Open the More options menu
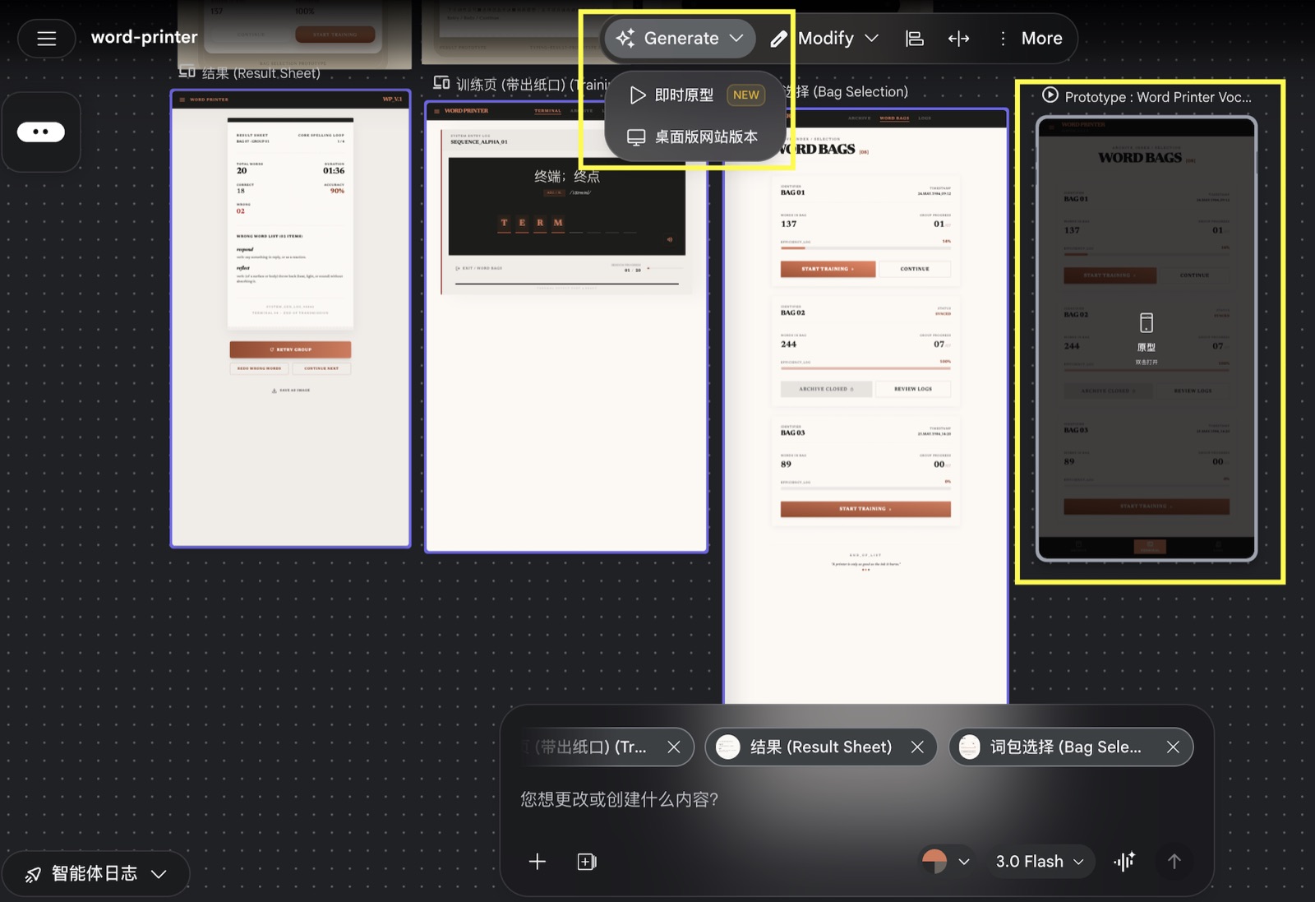 tap(1030, 39)
